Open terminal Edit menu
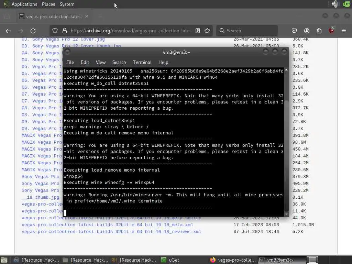 (85, 63)
